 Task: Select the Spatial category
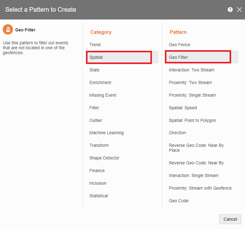point(96,57)
